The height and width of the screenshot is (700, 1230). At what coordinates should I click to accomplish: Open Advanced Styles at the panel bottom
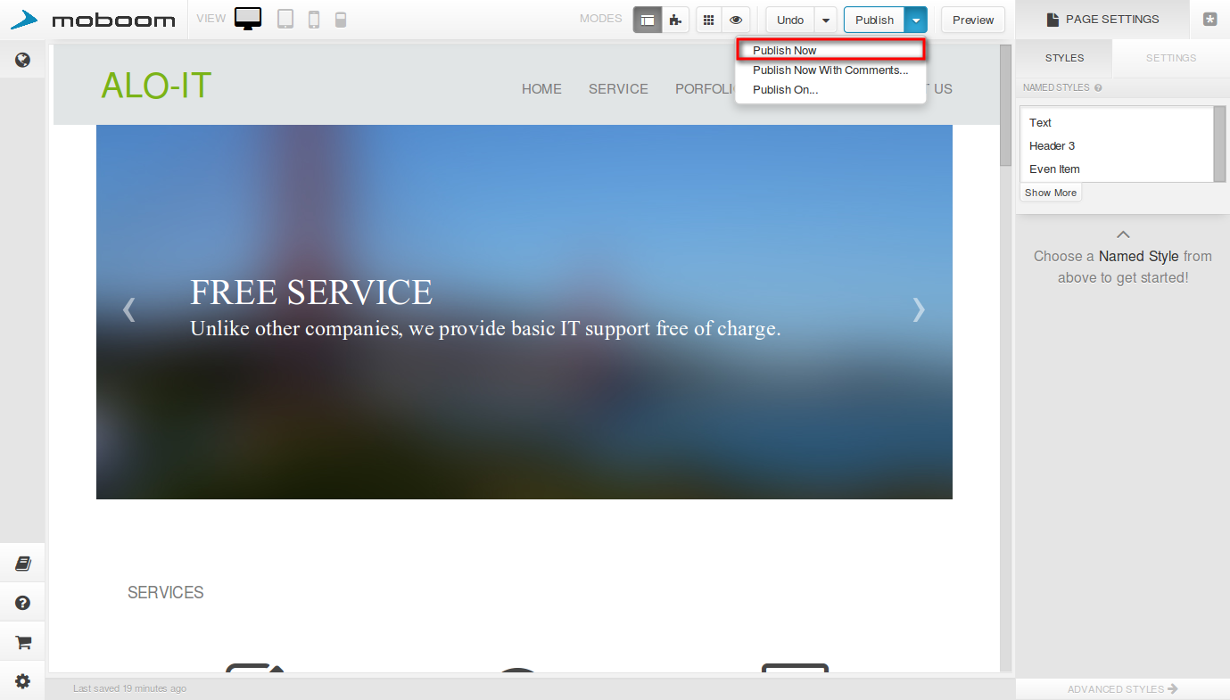tap(1123, 689)
